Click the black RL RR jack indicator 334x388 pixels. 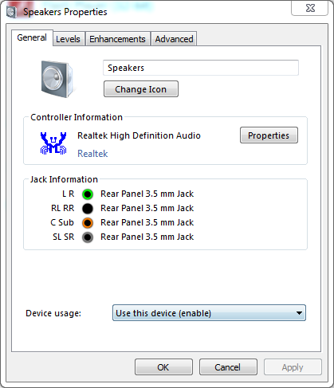click(88, 209)
